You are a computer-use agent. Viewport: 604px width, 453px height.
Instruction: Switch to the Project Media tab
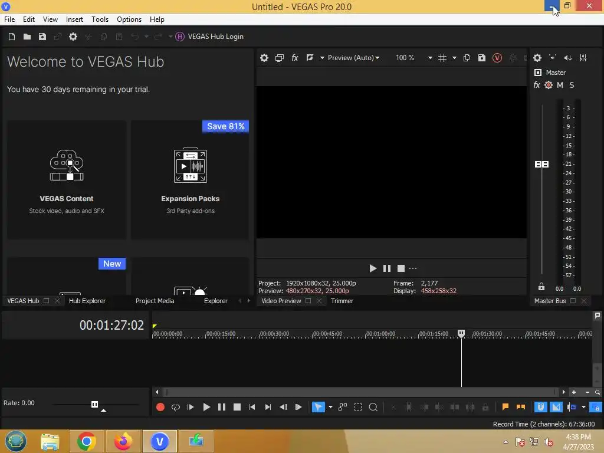(155, 301)
